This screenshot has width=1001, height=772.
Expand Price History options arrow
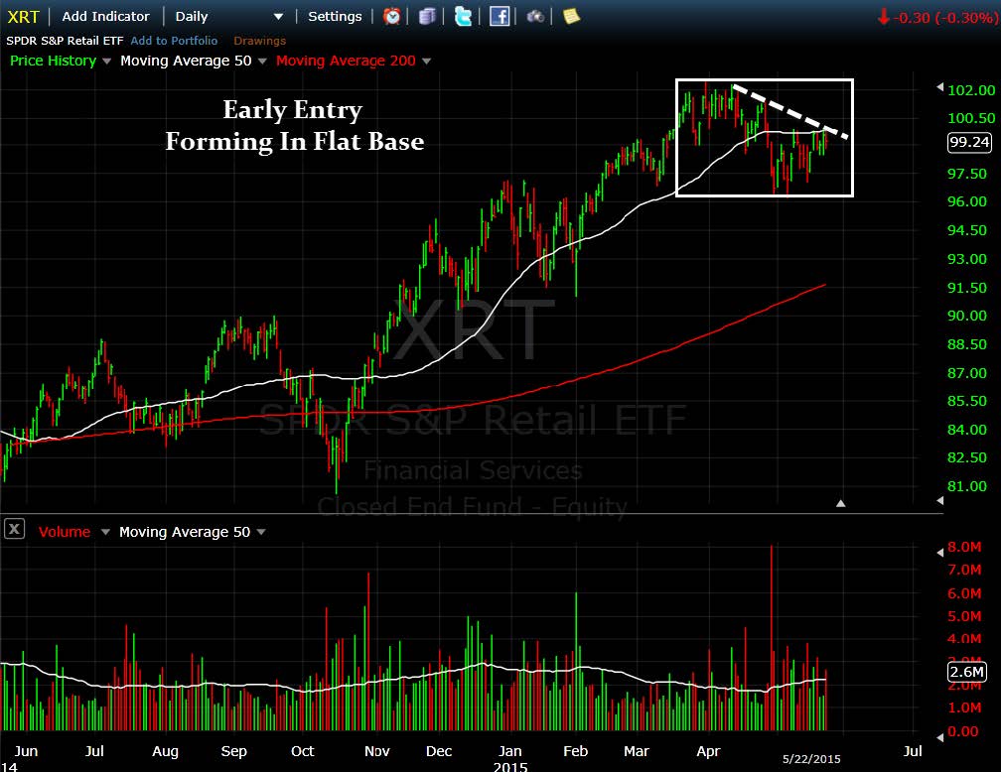click(106, 62)
